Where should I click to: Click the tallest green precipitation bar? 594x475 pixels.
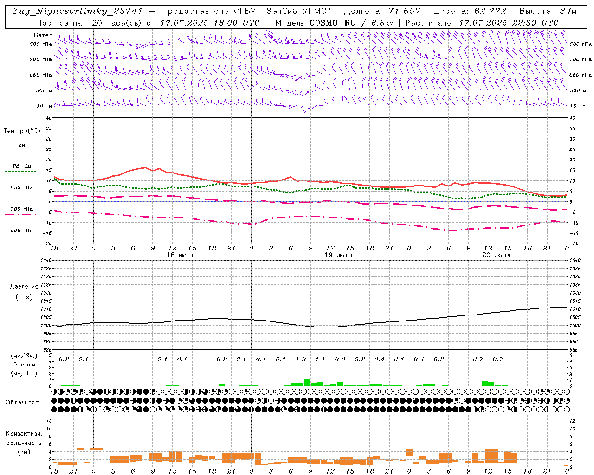point(307,382)
